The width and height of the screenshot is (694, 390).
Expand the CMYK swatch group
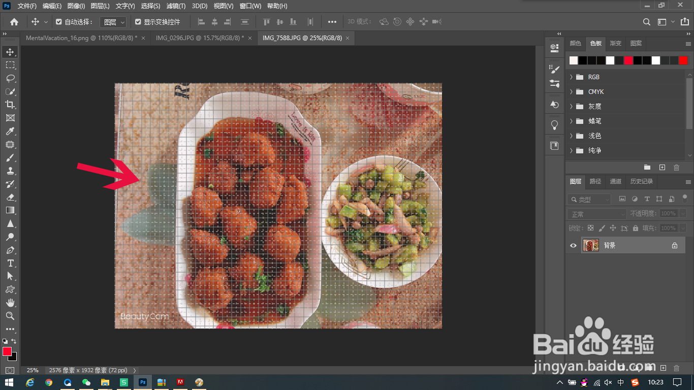571,92
